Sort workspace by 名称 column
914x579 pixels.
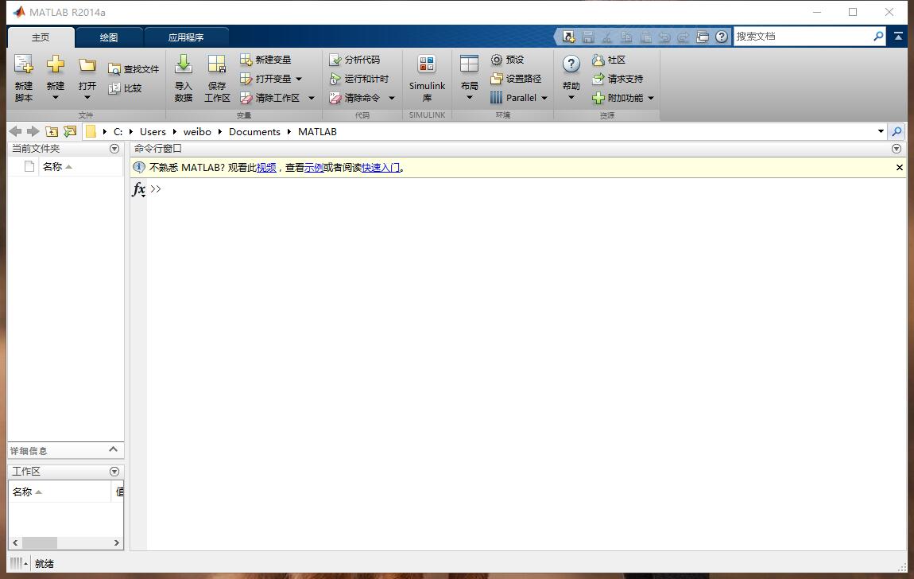(x=60, y=492)
